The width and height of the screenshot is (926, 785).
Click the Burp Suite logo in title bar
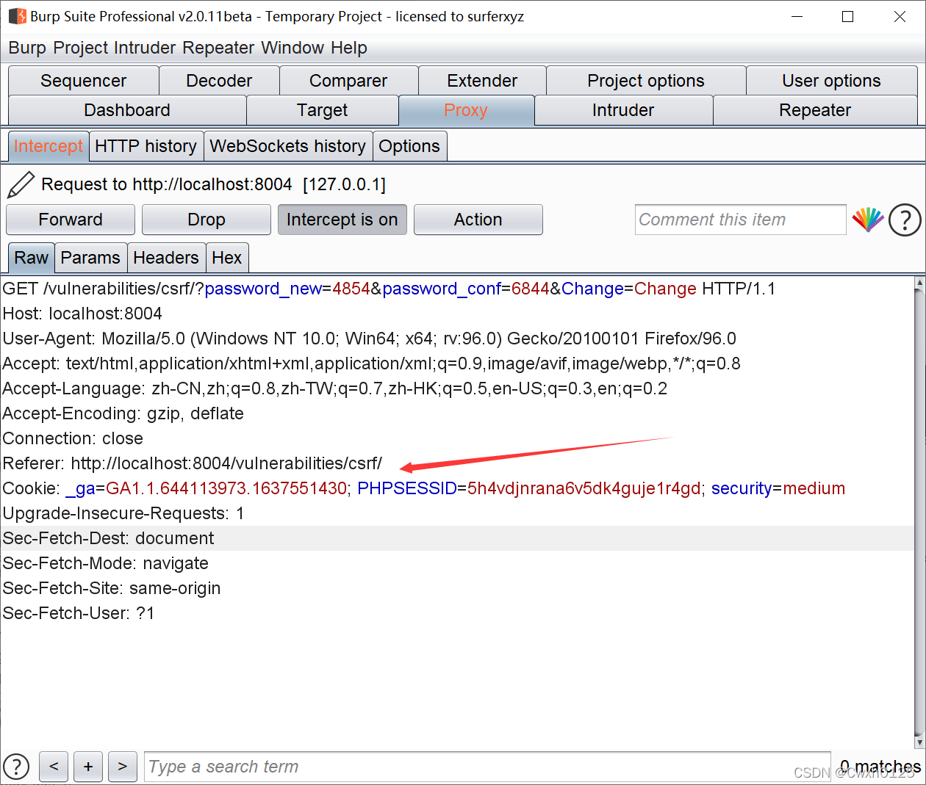17,16
